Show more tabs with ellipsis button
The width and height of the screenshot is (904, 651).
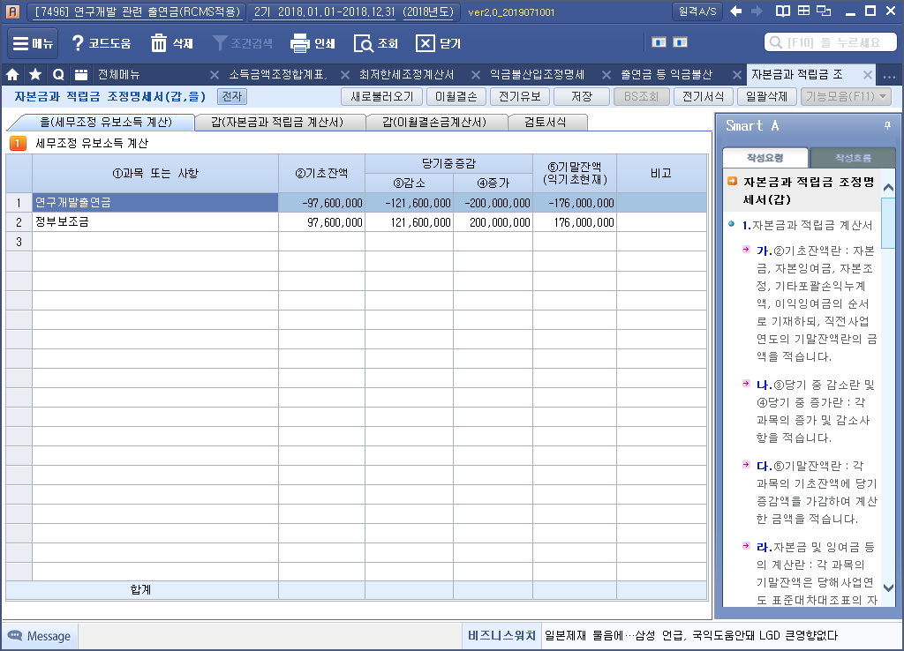point(889,76)
